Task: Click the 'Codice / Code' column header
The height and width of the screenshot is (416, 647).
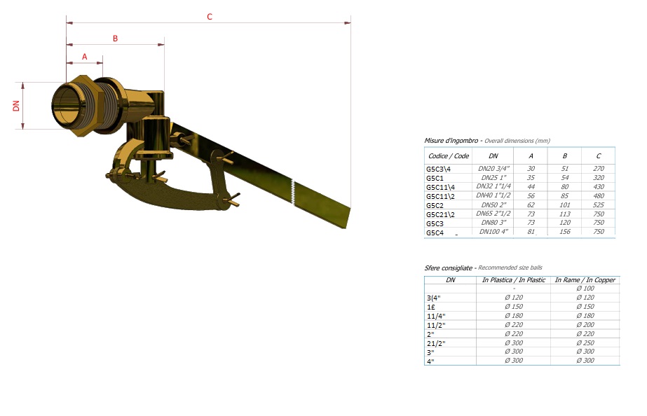Action: 449,156
